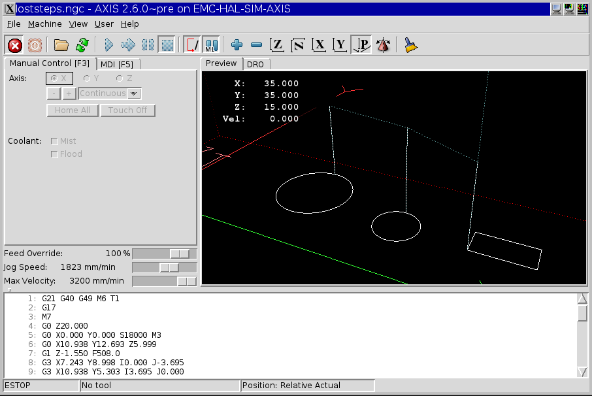Toggle the rotate view cone icon
The image size is (592, 396).
pyautogui.click(x=383, y=45)
